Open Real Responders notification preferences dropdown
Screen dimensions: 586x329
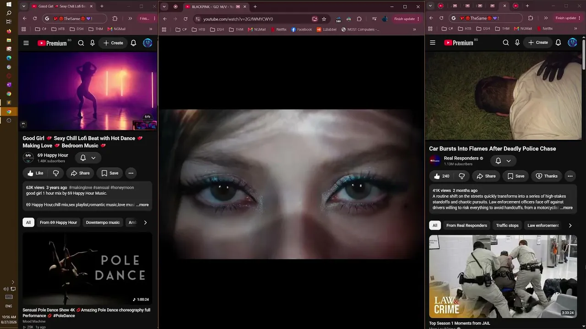[x=503, y=161]
